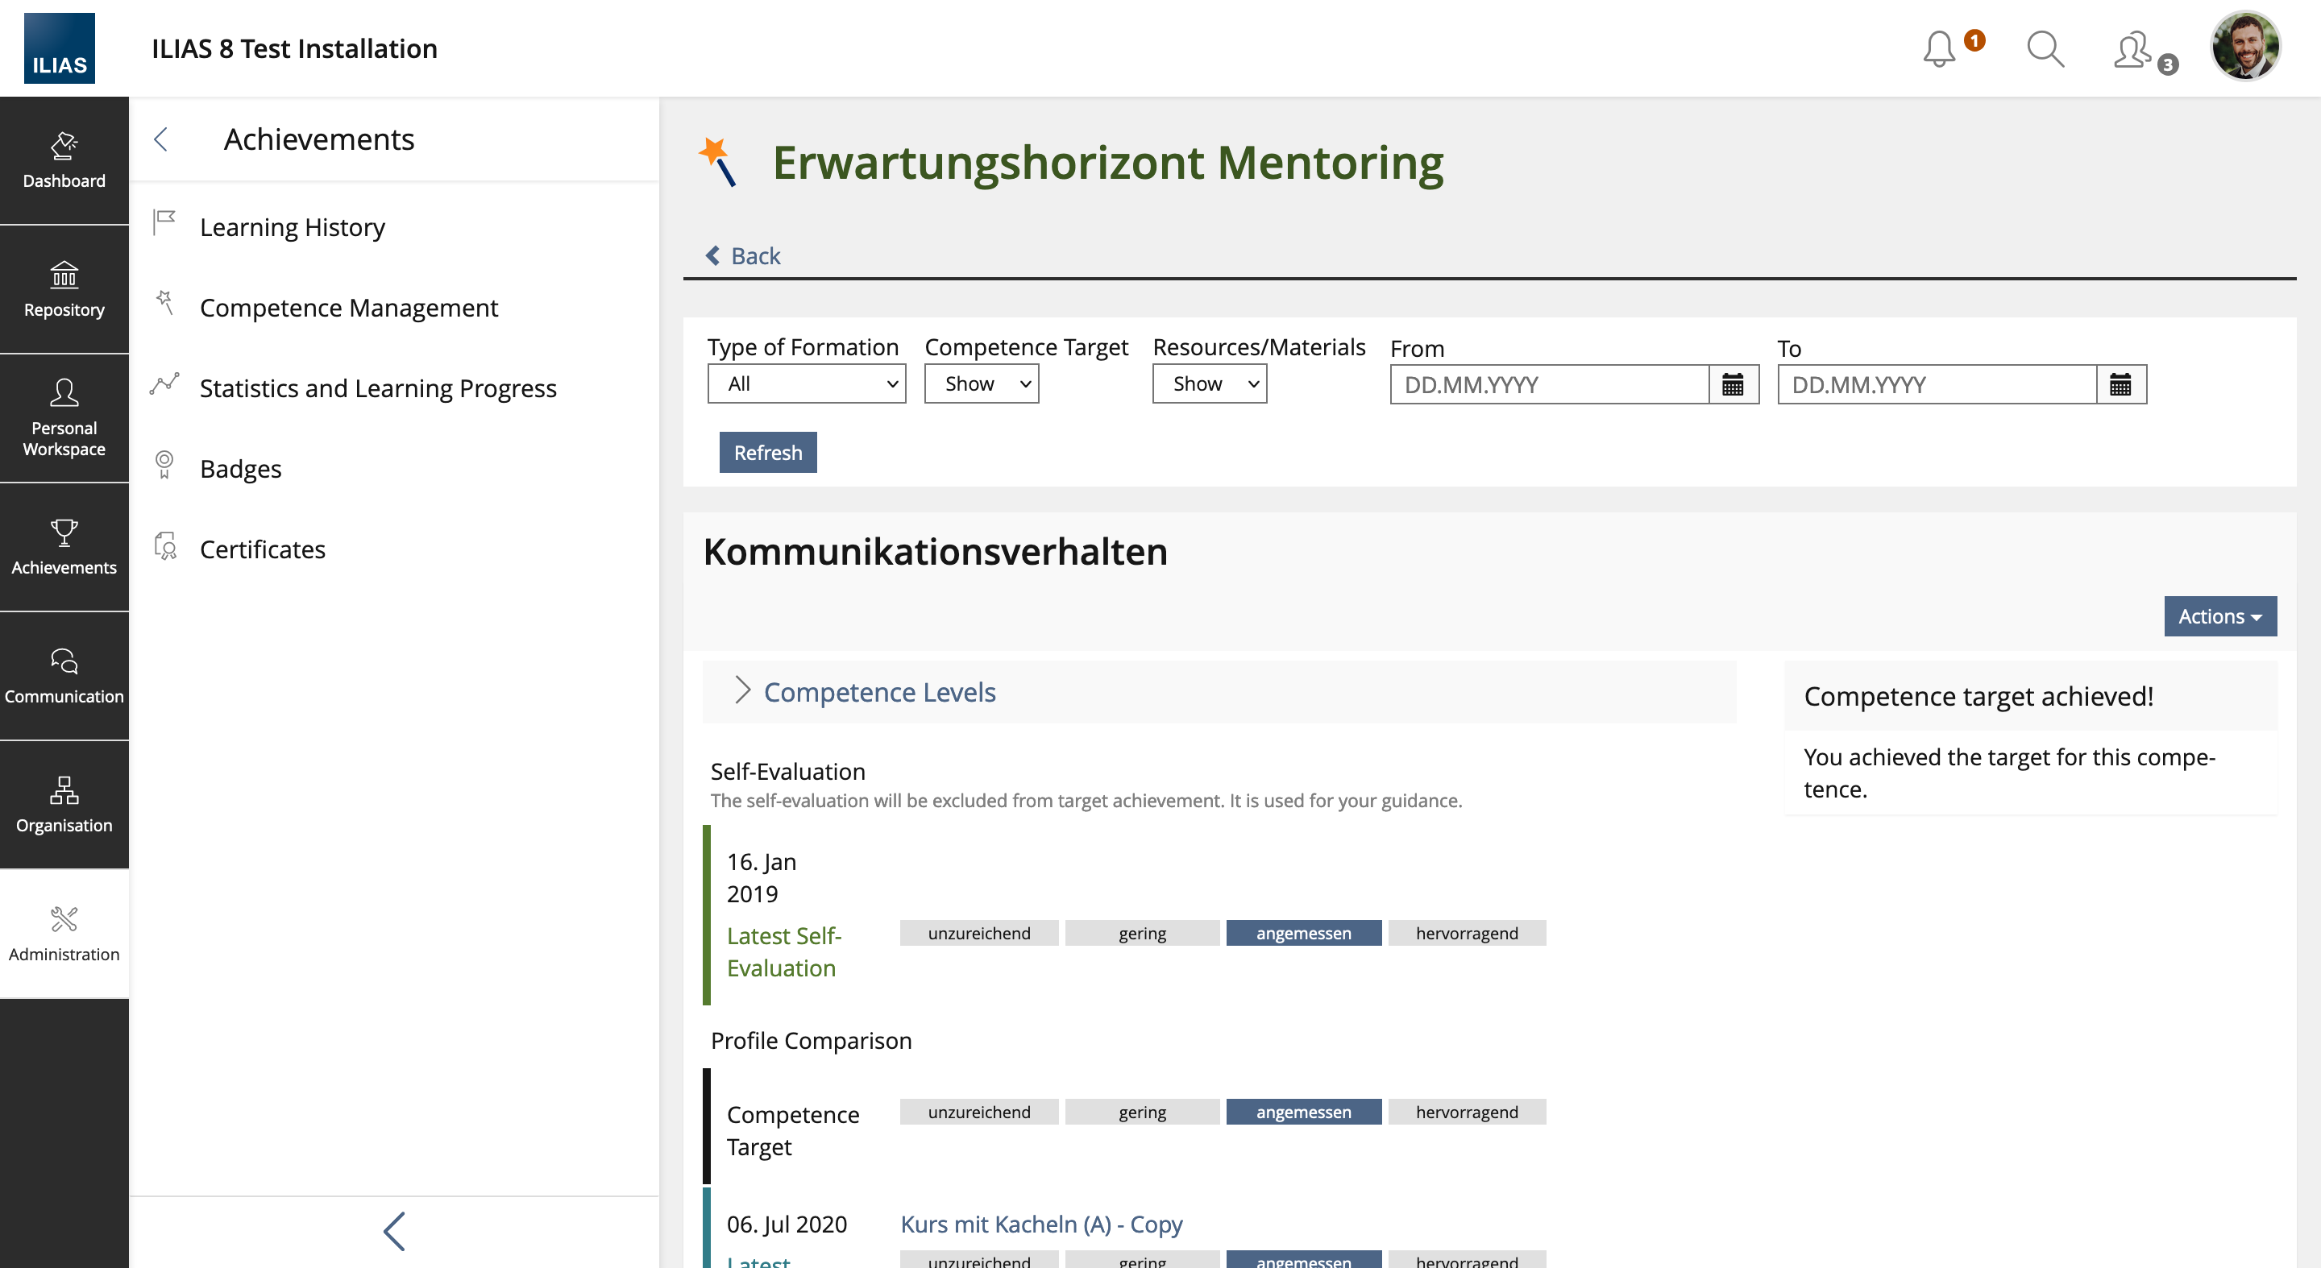Viewport: 2321px width, 1268px height.
Task: Select Badges in Achievements menu
Action: [241, 468]
